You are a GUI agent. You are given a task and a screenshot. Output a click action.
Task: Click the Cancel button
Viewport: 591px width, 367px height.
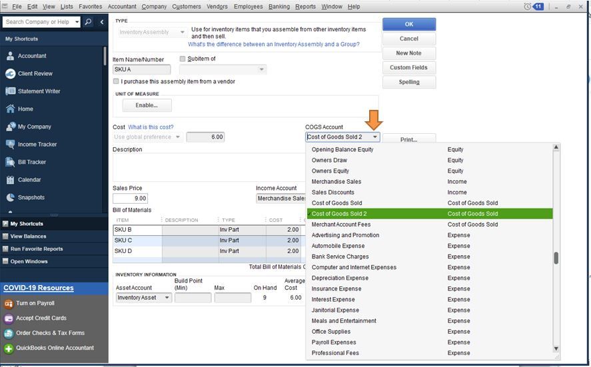409,39
